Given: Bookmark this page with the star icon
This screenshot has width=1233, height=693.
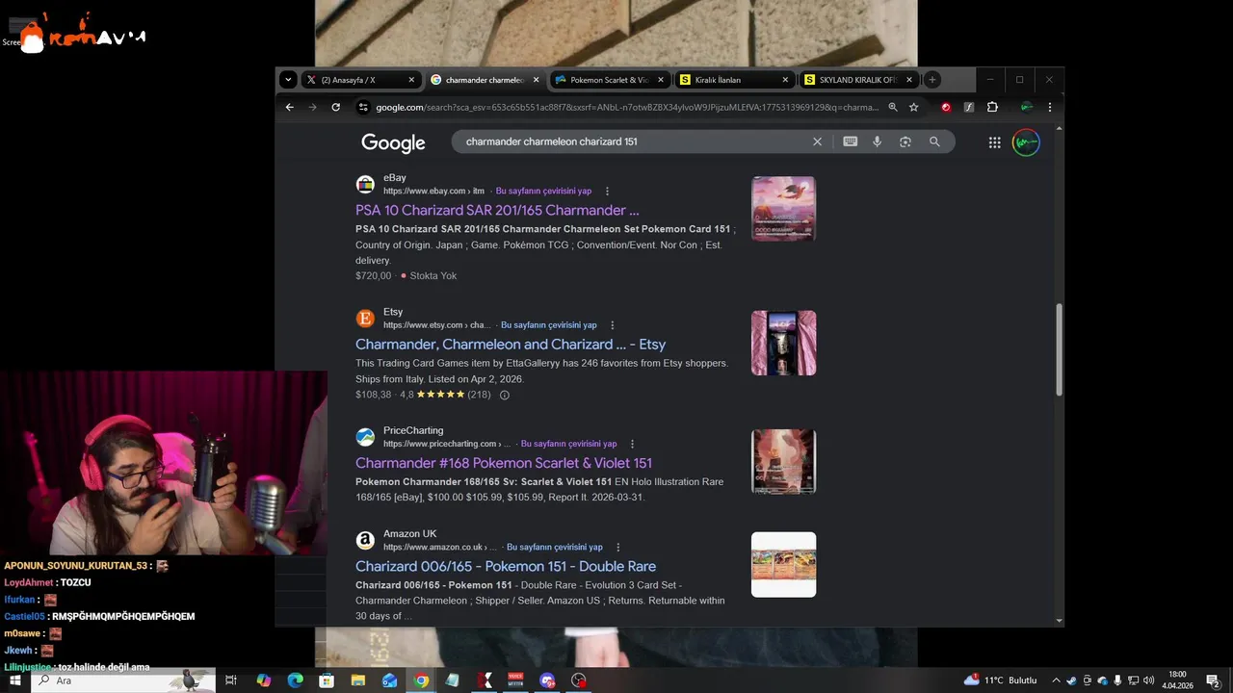Looking at the screenshot, I should click(x=913, y=107).
